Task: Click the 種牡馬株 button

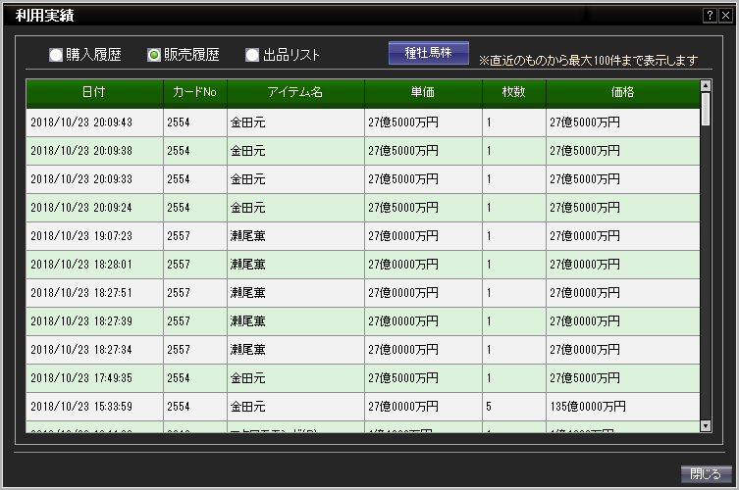Action: (x=429, y=53)
